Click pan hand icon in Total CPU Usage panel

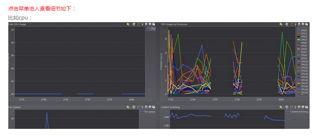[x=134, y=24]
